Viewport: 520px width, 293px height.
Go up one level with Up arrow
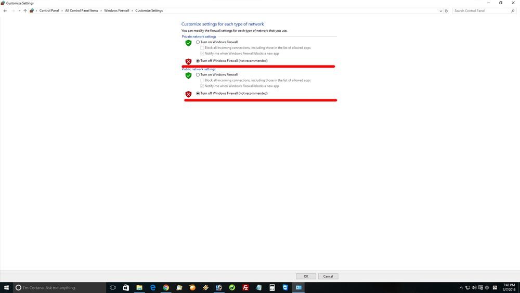coord(25,11)
